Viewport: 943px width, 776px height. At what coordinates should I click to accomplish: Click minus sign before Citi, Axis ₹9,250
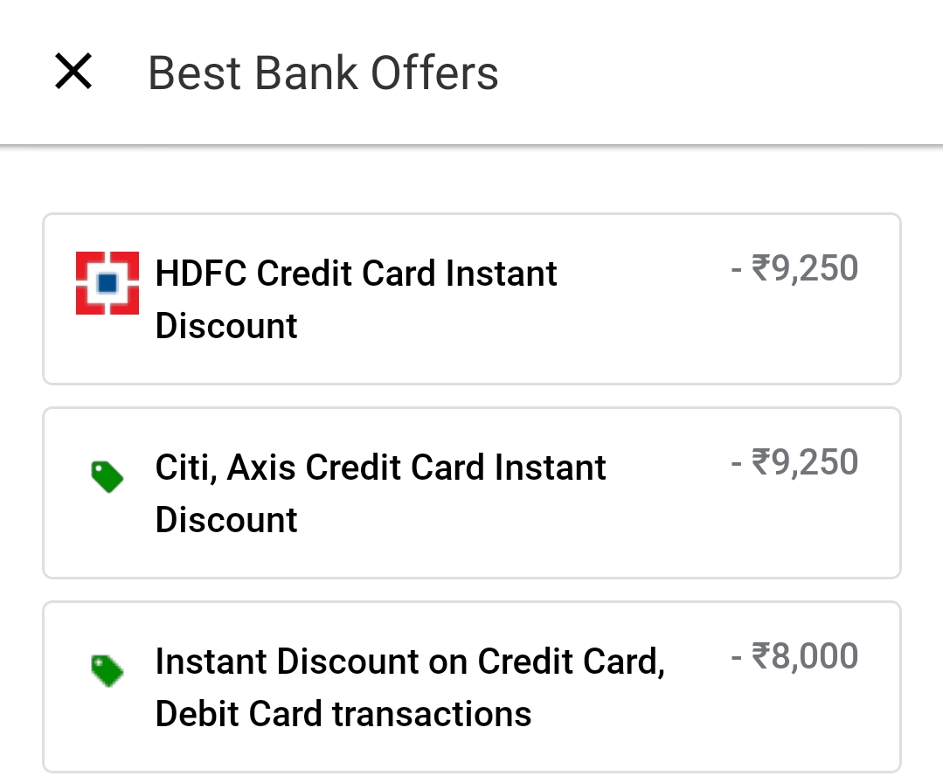[x=737, y=464]
